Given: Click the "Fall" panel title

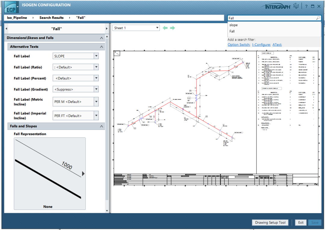Looking at the screenshot, I should pos(57,29).
